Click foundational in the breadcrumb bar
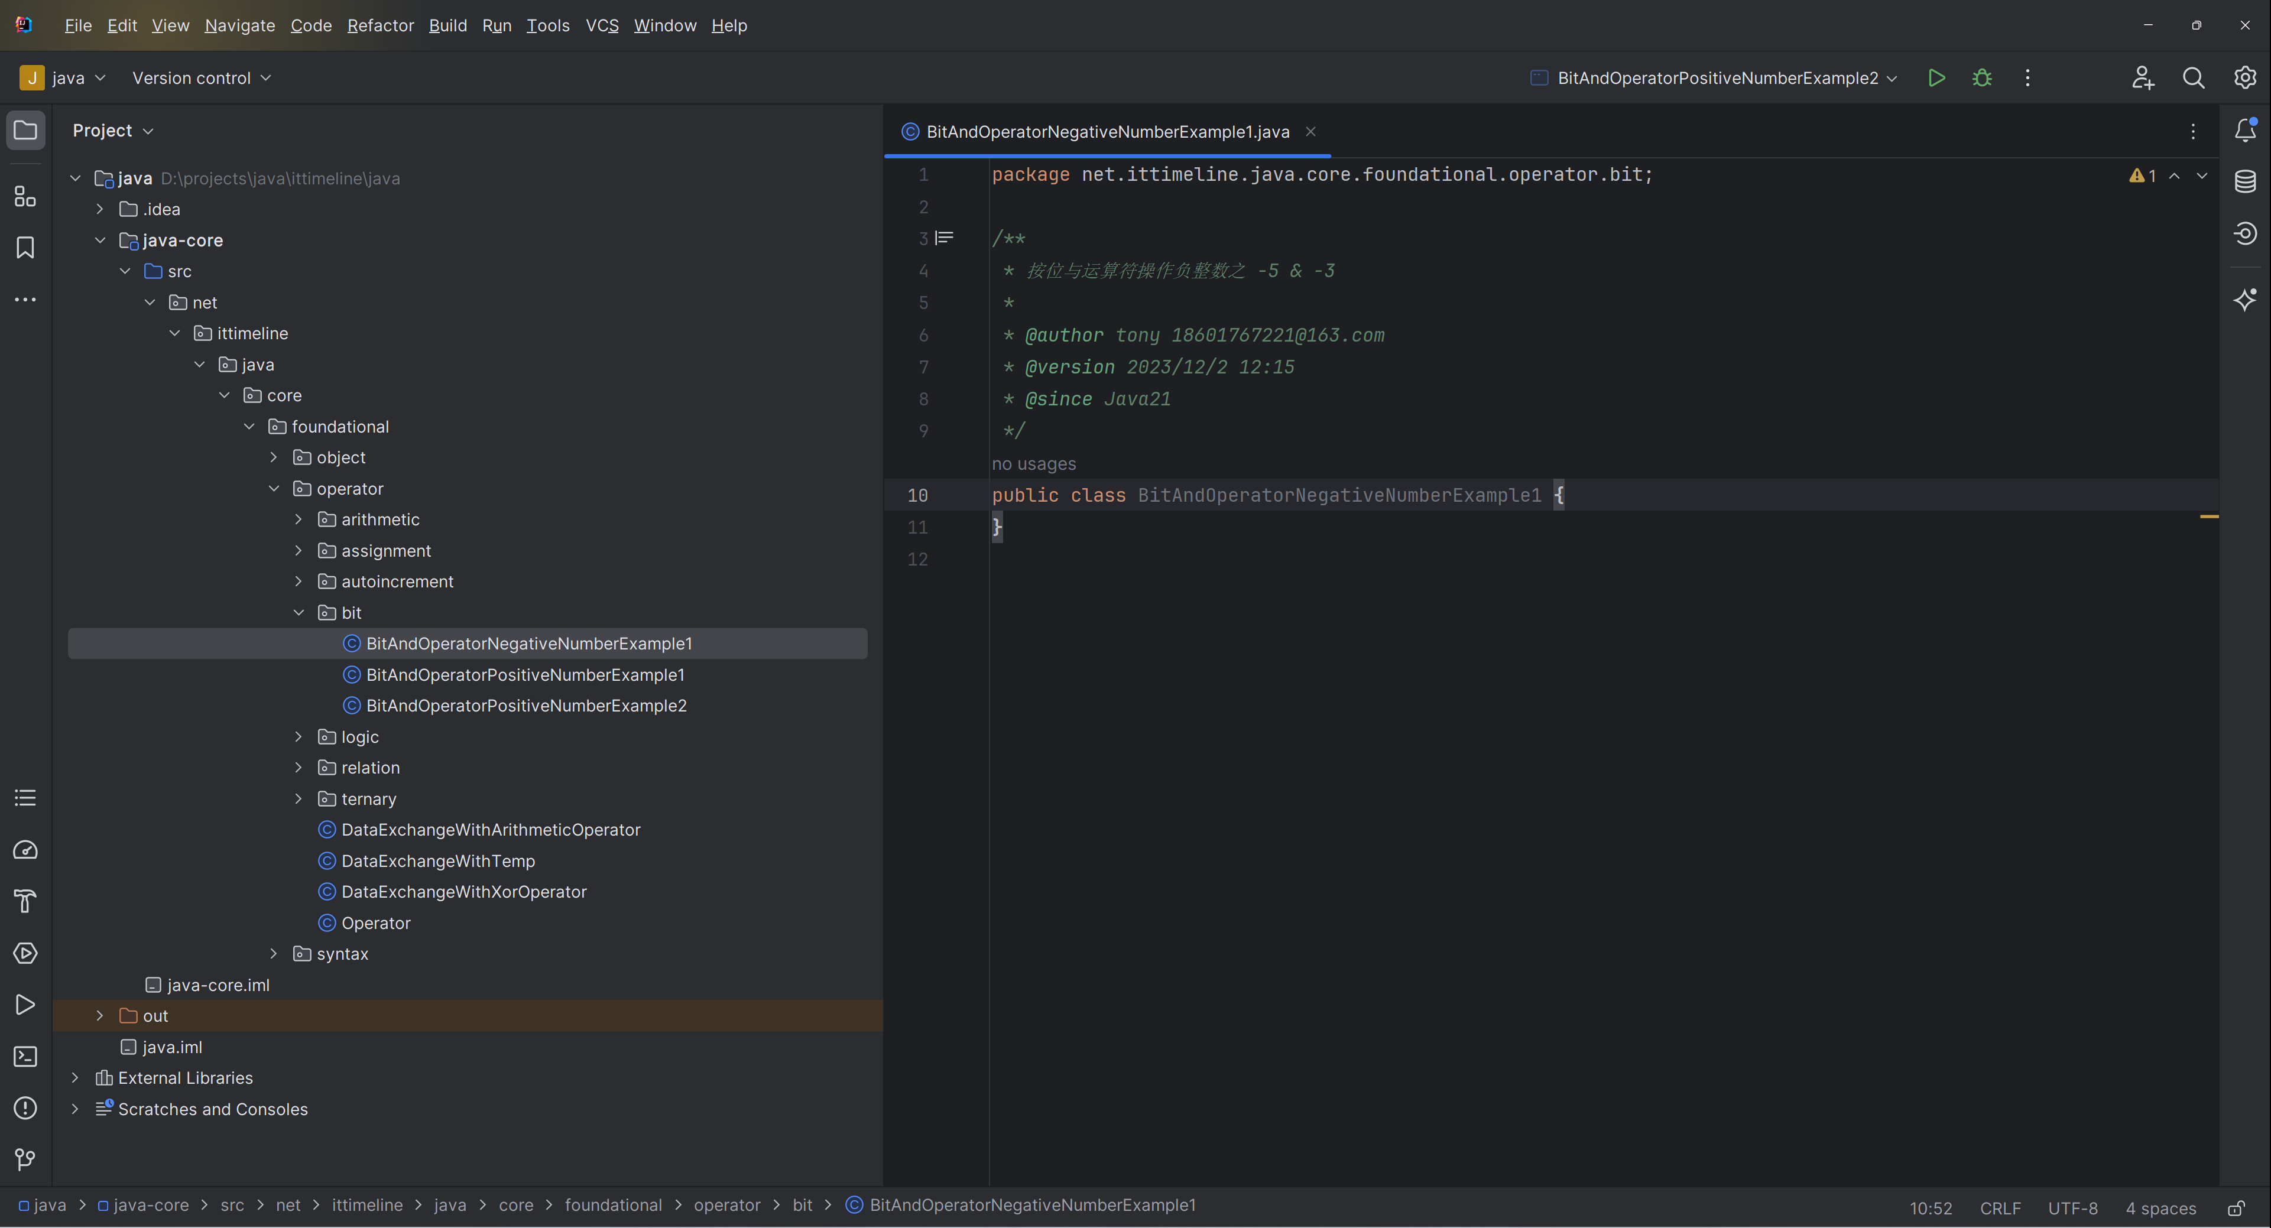2271x1228 pixels. (613, 1205)
